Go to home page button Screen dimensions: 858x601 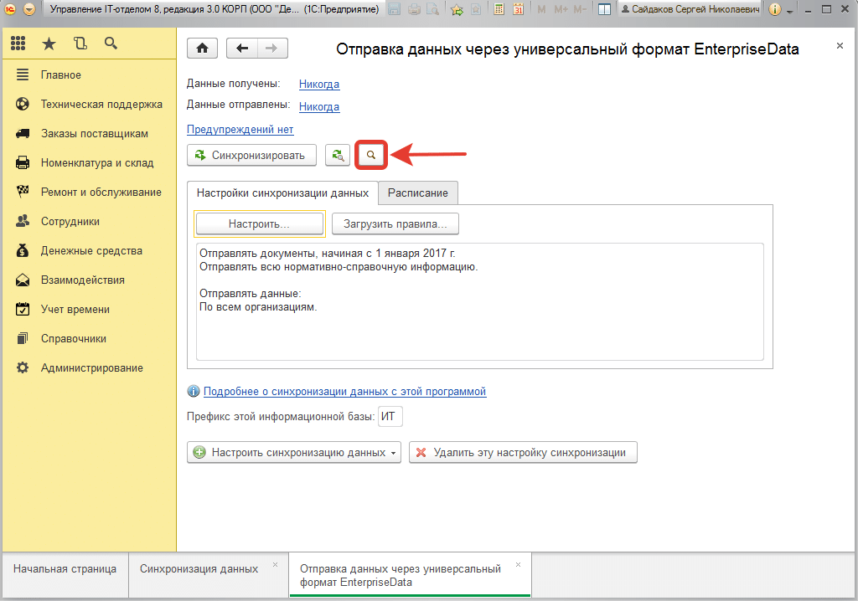[203, 48]
